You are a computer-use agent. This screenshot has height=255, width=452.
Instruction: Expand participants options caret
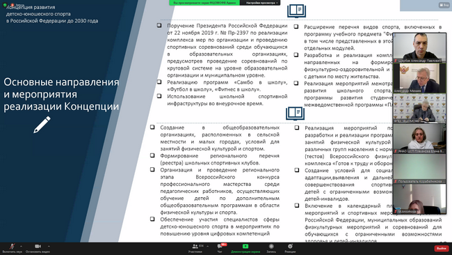tap(207, 247)
